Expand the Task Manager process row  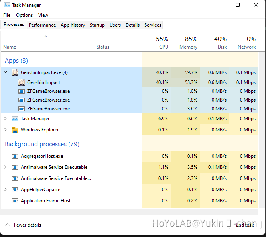(6, 119)
